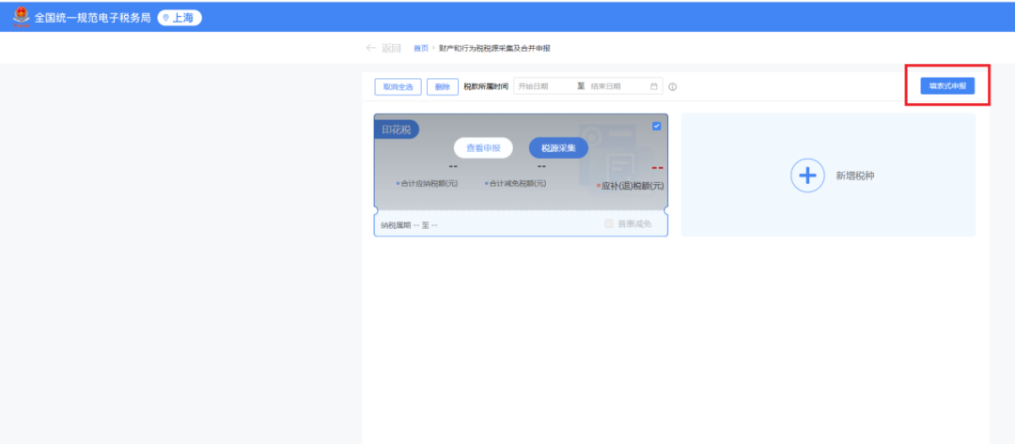Screen dimensions: 1015x444
Task: Click the 查看申报 button on stamp tax card
Action: coord(483,147)
